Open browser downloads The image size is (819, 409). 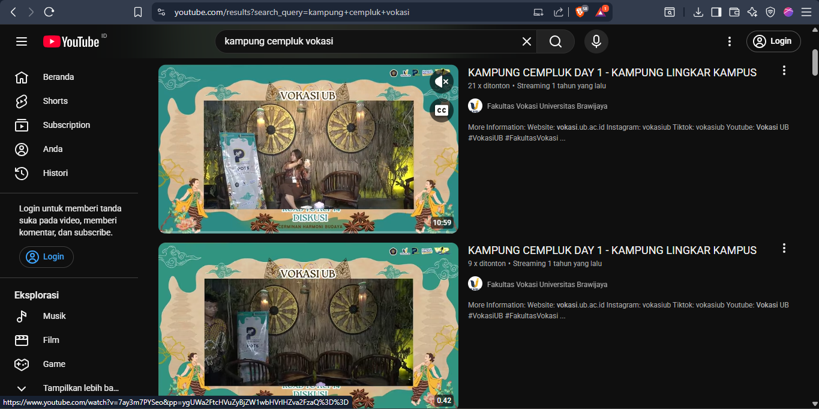tap(698, 12)
